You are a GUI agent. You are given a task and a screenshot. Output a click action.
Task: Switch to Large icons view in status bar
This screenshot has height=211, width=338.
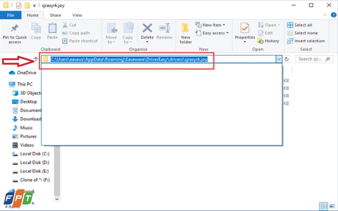pyautogui.click(x=332, y=206)
